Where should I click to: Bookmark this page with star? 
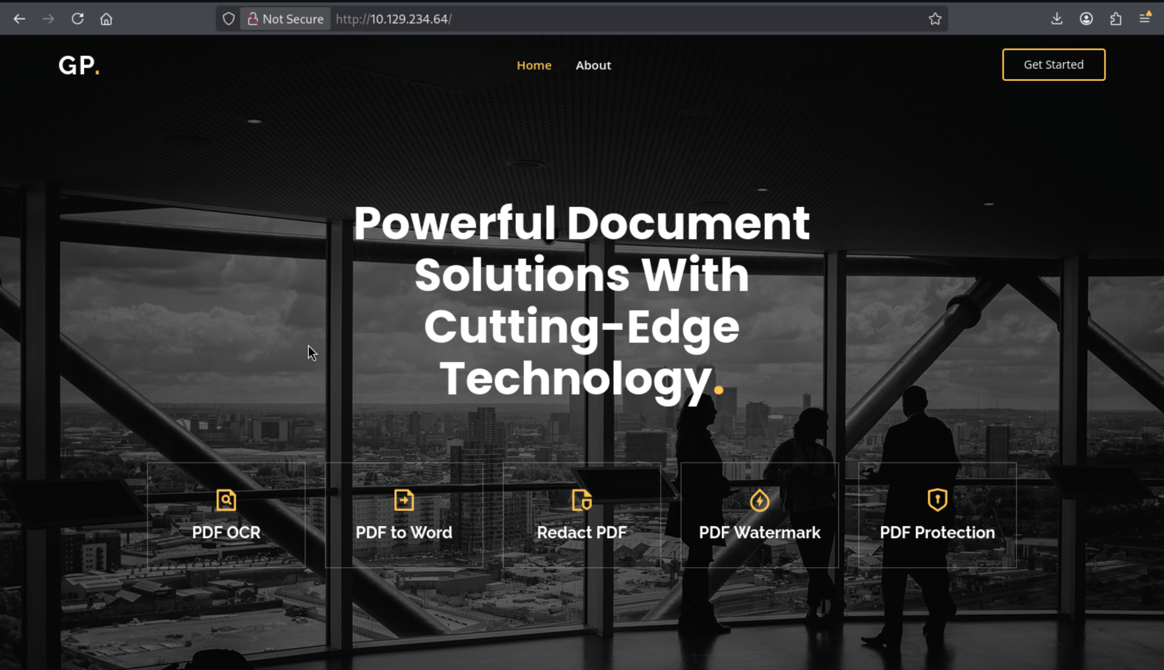pos(935,19)
